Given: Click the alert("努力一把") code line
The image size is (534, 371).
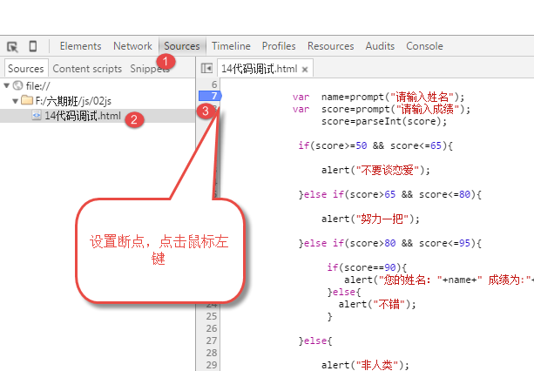Looking at the screenshot, I should click(x=370, y=219).
